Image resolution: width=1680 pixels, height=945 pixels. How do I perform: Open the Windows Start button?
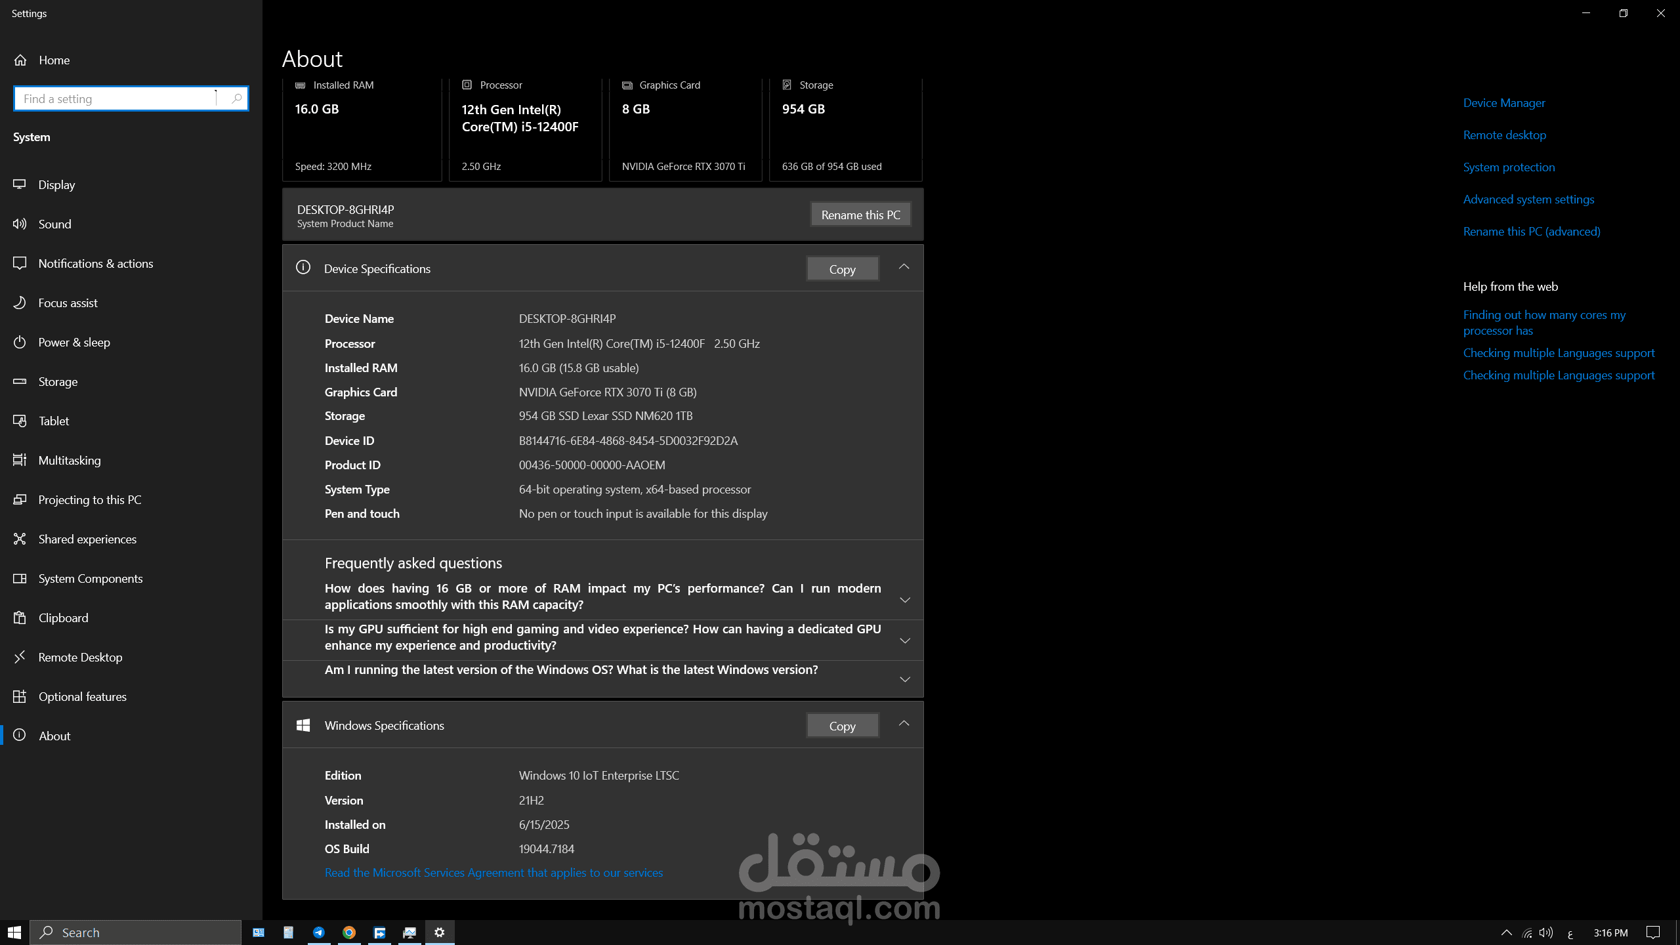(x=14, y=933)
